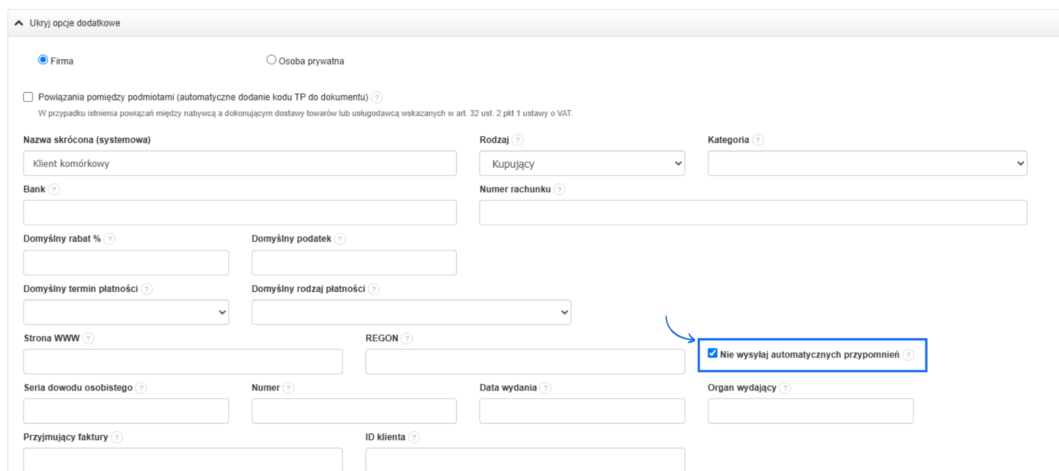1059x471 pixels.
Task: Select the Osoba prywatna radio button
Action: click(271, 60)
